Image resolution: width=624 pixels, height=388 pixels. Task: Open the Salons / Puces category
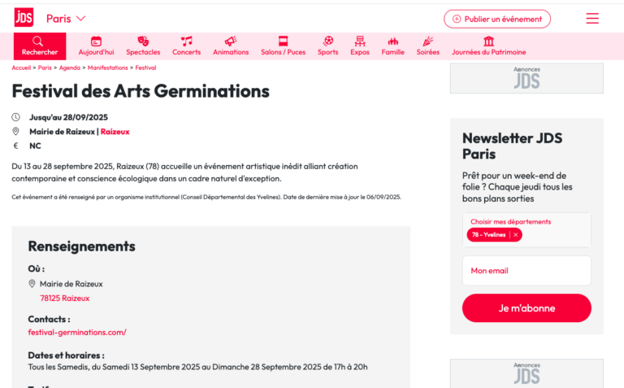click(x=283, y=41)
